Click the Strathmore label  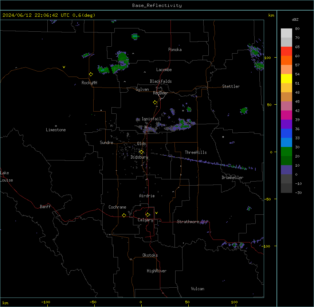(x=188, y=222)
